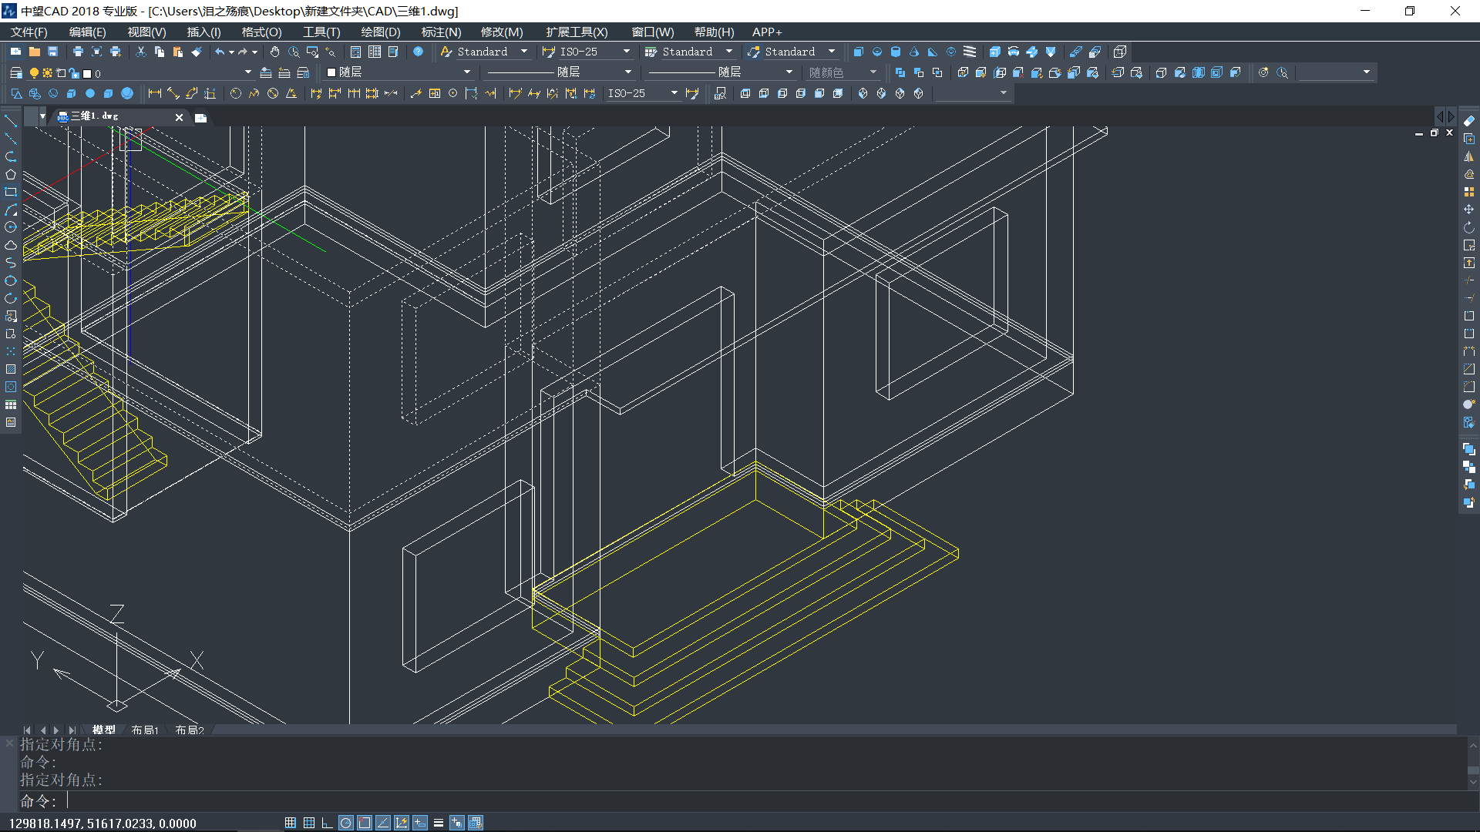Click the Print icon in toolbar
The image size is (1480, 832).
tap(78, 52)
